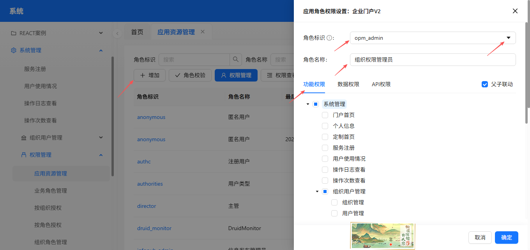Click the folder icon beside REACT案例
Screen dimensions: 530x250
click(x=14, y=33)
